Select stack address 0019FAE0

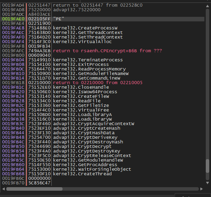13,19
